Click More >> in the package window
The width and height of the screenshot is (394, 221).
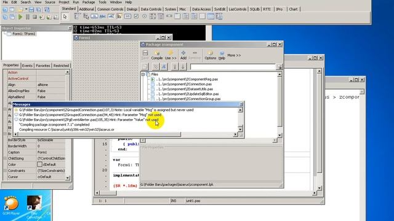tap(234, 55)
